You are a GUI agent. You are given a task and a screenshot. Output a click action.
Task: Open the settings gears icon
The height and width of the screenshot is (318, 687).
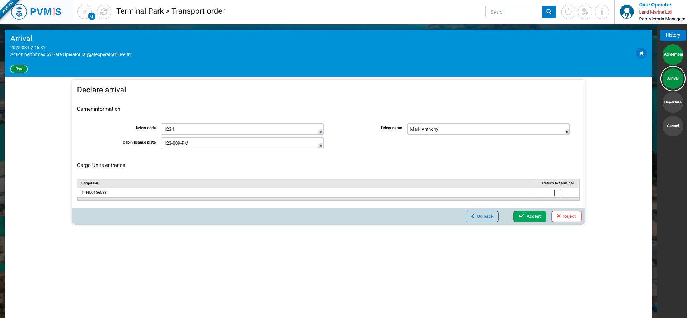(585, 12)
